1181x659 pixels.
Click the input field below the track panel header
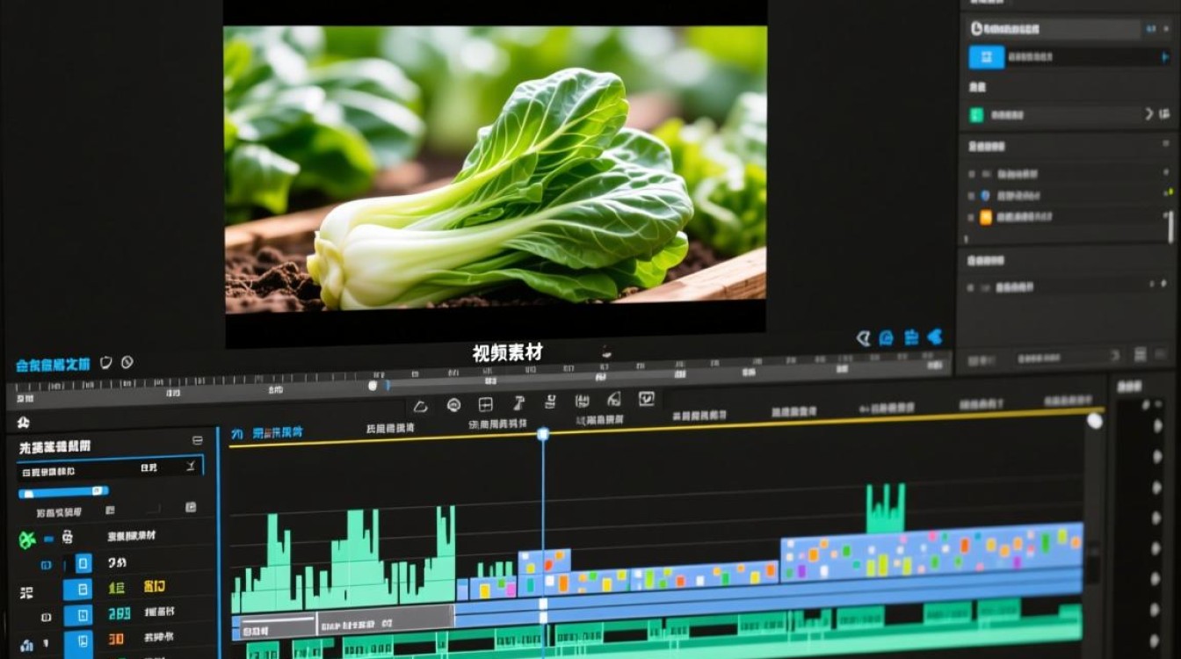[x=111, y=468]
